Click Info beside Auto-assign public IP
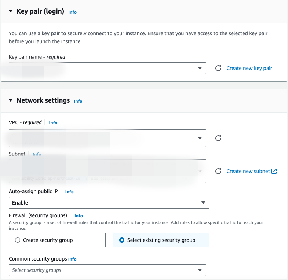288x280 pixels. [69, 192]
